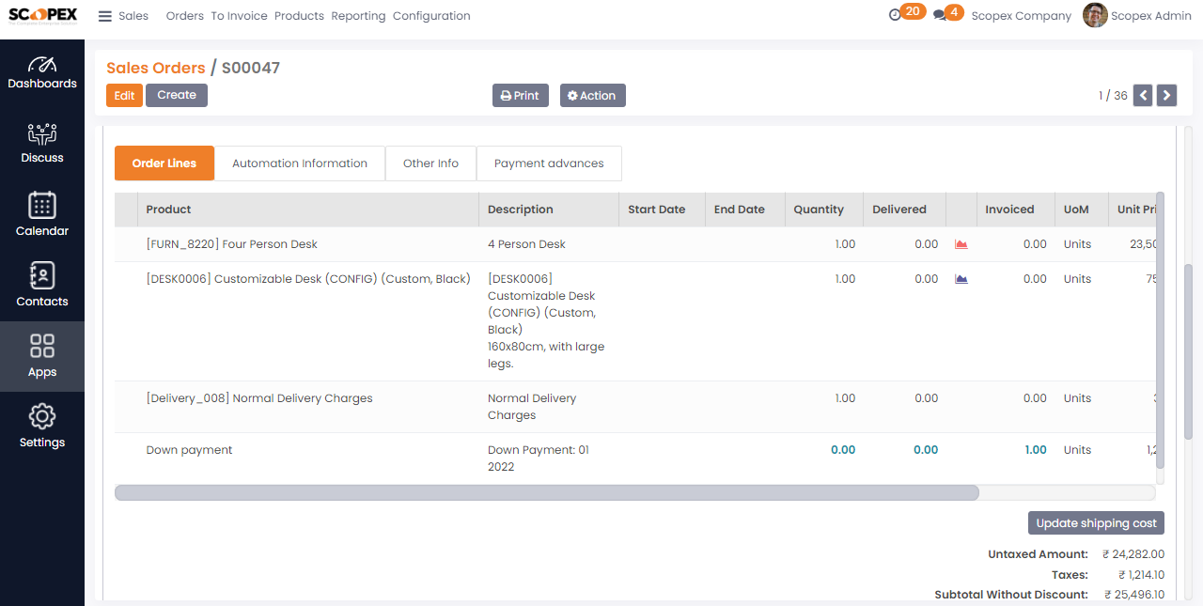
Task: Click the S00047 order number in breadcrumb
Action: point(251,68)
